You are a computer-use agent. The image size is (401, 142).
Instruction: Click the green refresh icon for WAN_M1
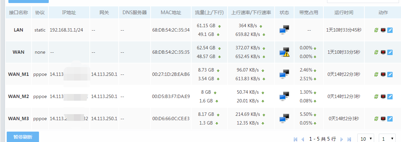point(376,74)
